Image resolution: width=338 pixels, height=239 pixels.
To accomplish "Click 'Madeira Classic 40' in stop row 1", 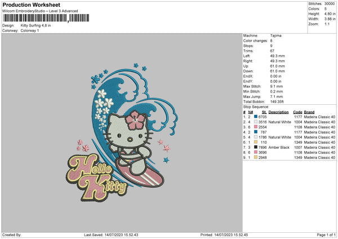I will tap(319, 117).
